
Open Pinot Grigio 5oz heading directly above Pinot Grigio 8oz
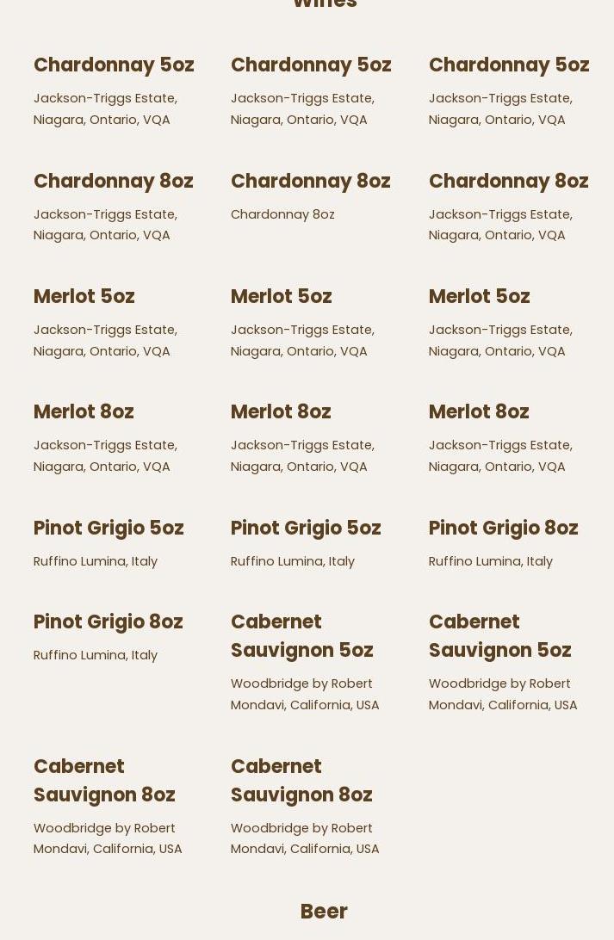pos(108,528)
